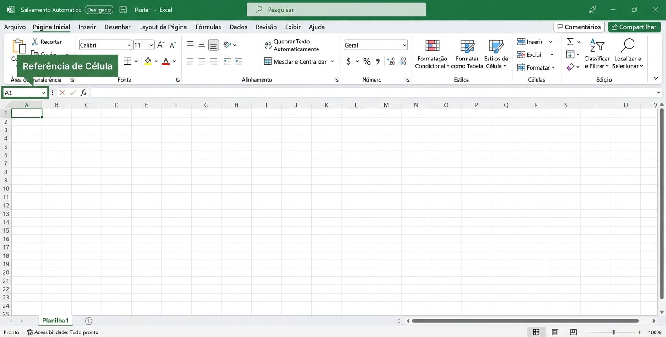The image size is (666, 337).
Task: Apply comma separator style
Action: tap(378, 61)
